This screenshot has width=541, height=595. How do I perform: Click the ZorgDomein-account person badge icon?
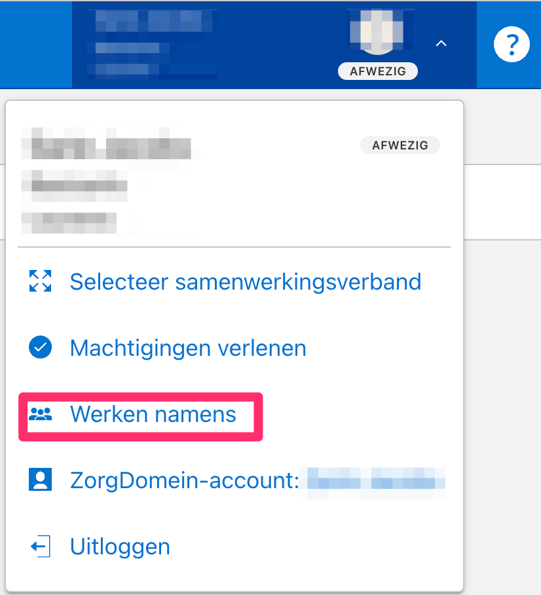[x=40, y=480]
